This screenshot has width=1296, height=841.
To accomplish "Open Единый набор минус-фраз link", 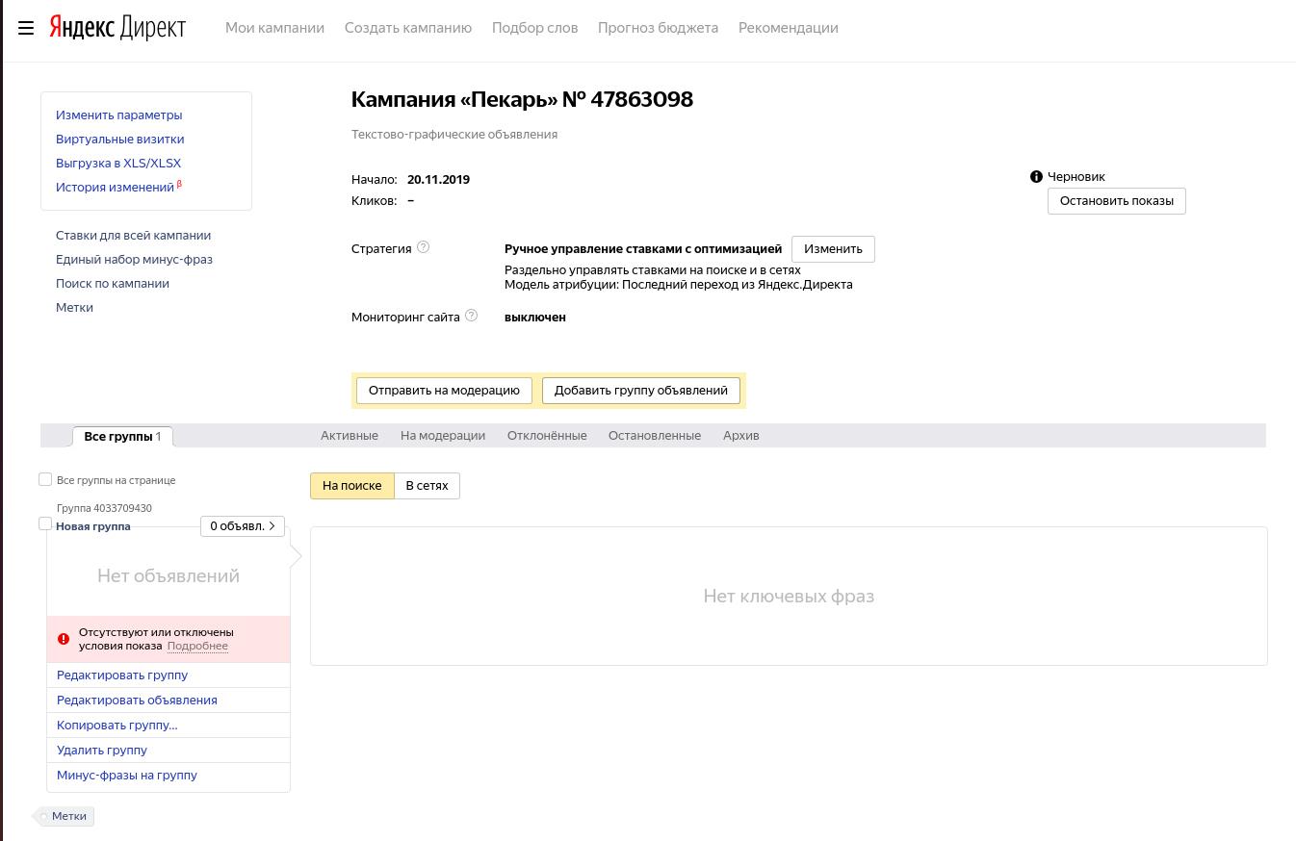I will tap(134, 260).
